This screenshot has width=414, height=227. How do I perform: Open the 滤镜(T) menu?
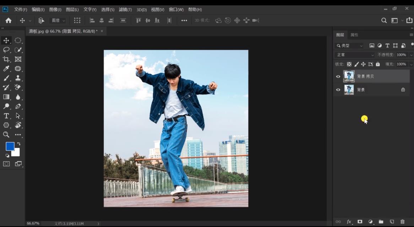(x=125, y=10)
